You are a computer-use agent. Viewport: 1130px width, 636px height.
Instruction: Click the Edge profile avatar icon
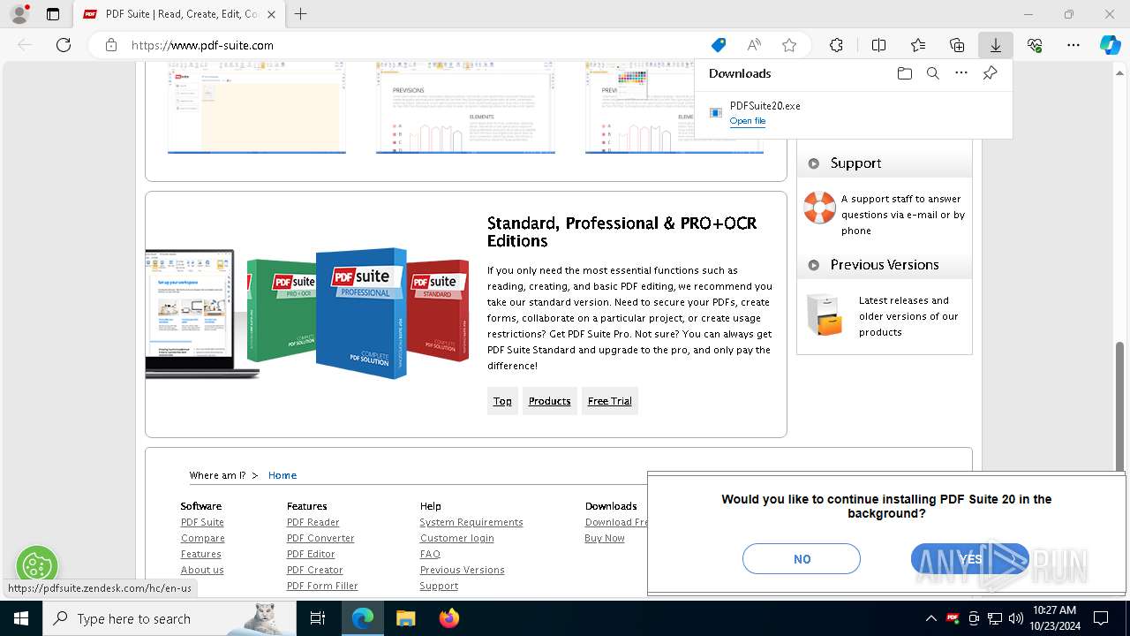pos(19,14)
